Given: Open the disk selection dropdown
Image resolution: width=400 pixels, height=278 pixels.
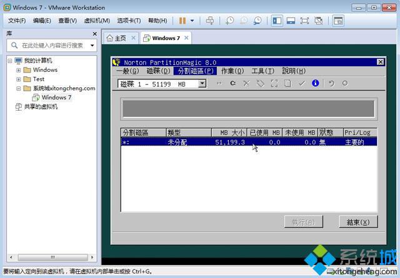Looking at the screenshot, I should tap(202, 83).
